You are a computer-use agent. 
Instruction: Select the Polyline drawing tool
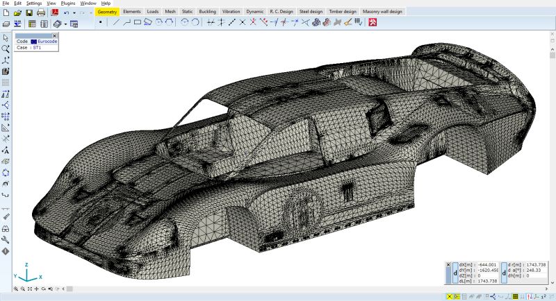point(126,22)
